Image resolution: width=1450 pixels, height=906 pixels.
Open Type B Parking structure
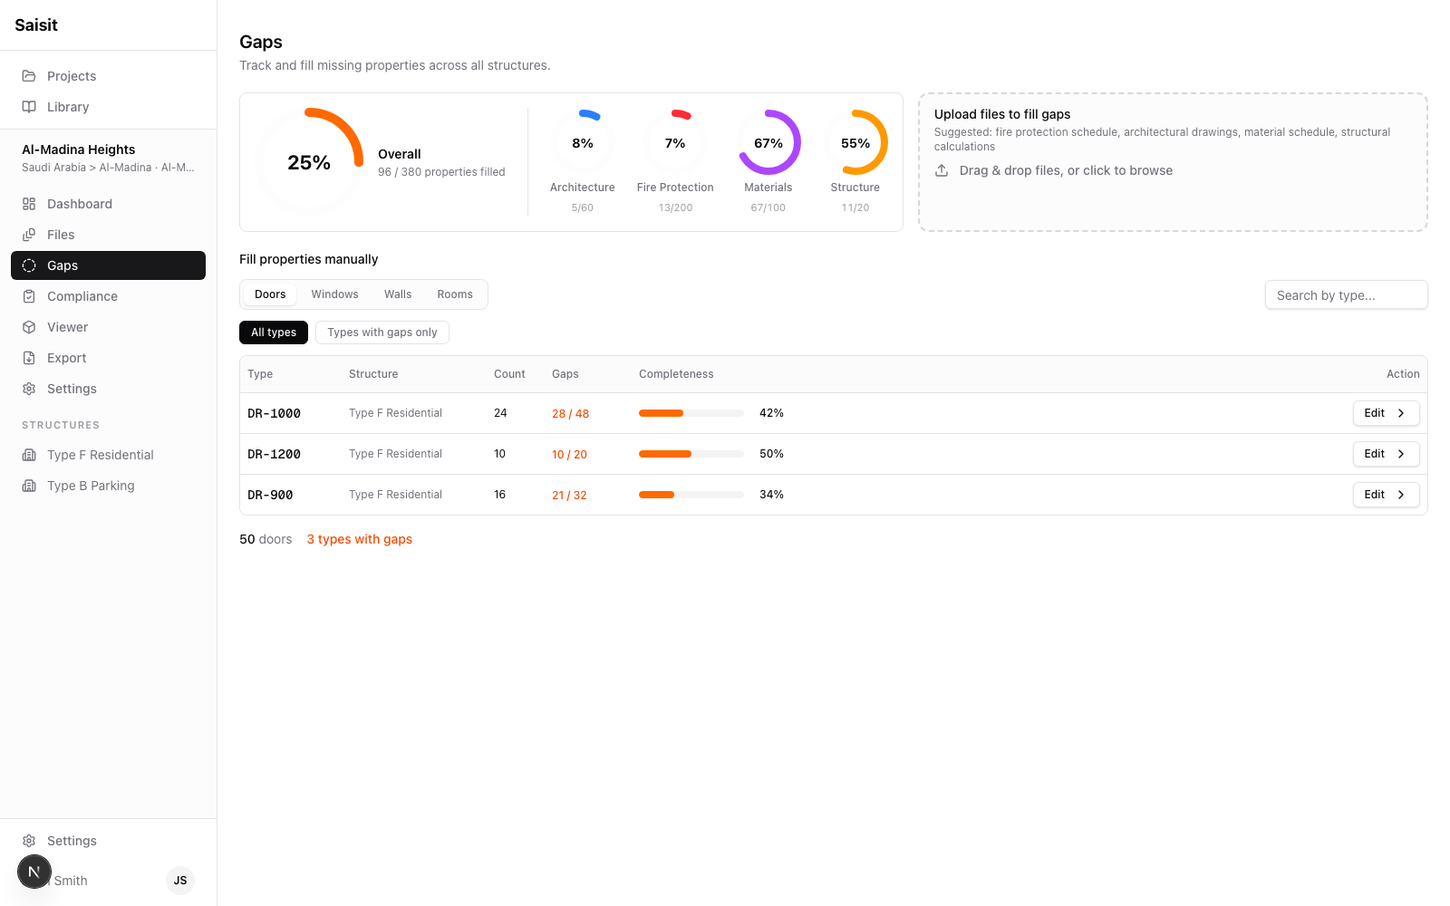[108, 486]
